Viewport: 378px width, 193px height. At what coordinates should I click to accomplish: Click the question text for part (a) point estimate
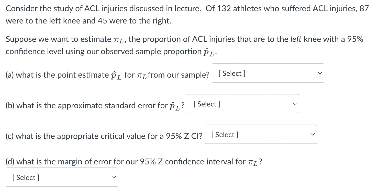point(107,75)
